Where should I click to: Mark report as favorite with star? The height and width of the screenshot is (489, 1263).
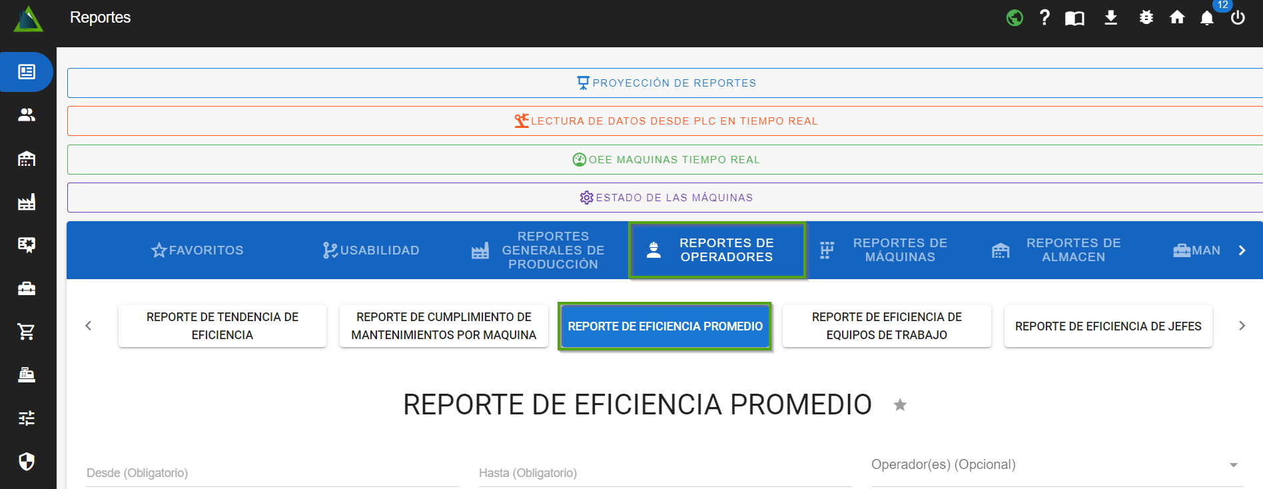900,405
